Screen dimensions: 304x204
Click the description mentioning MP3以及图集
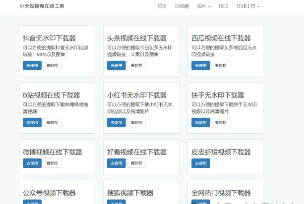coord(56,51)
